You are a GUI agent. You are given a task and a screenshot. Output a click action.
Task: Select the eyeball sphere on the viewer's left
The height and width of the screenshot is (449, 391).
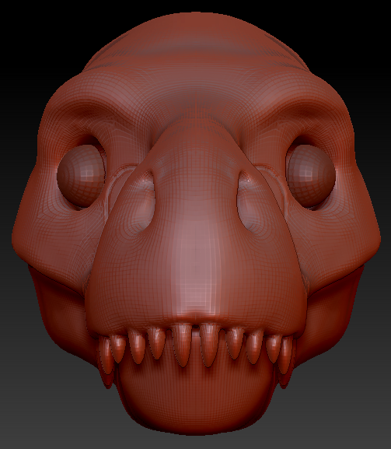tap(82, 175)
